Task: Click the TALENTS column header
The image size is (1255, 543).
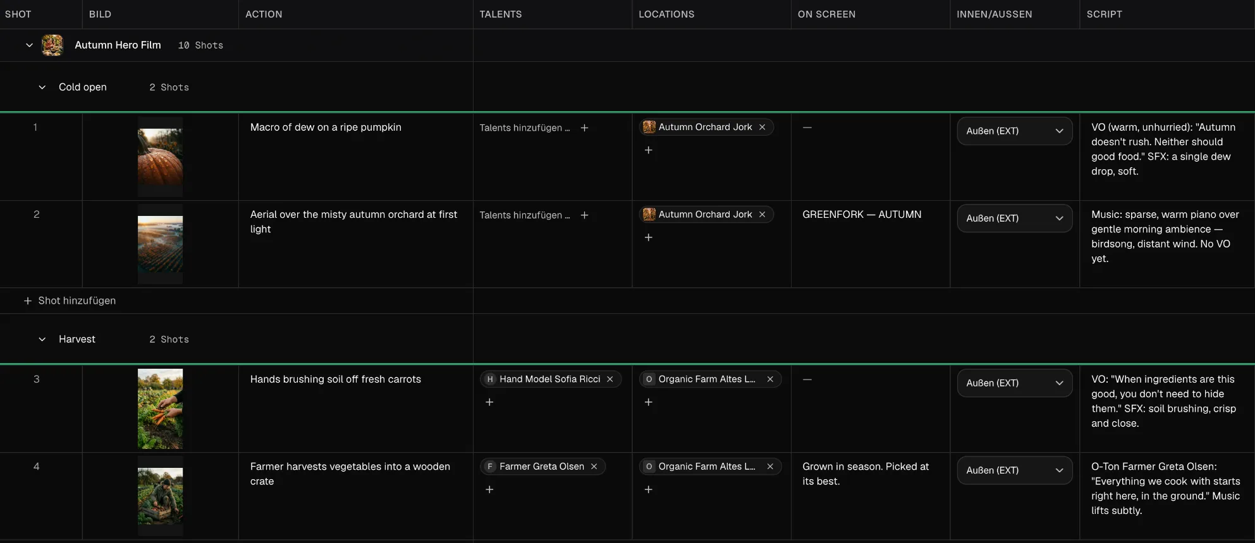Action: click(x=501, y=14)
